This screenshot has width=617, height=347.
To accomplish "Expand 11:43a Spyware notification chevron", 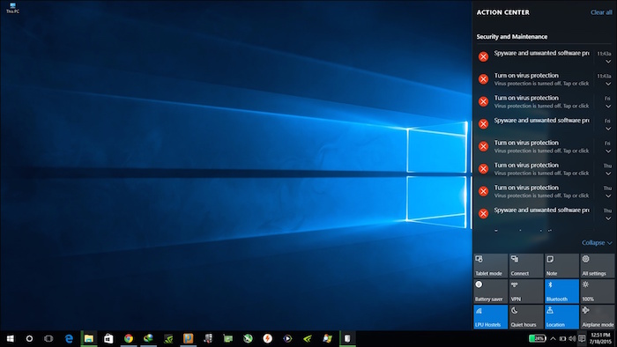I will click(608, 62).
